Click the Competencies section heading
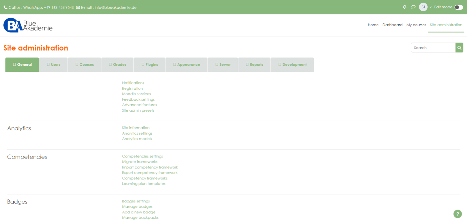The width and height of the screenshot is (467, 221). 27,157
